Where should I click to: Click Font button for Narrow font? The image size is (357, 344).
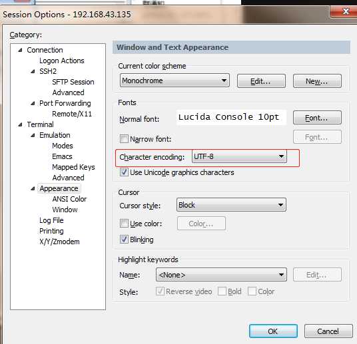point(317,137)
